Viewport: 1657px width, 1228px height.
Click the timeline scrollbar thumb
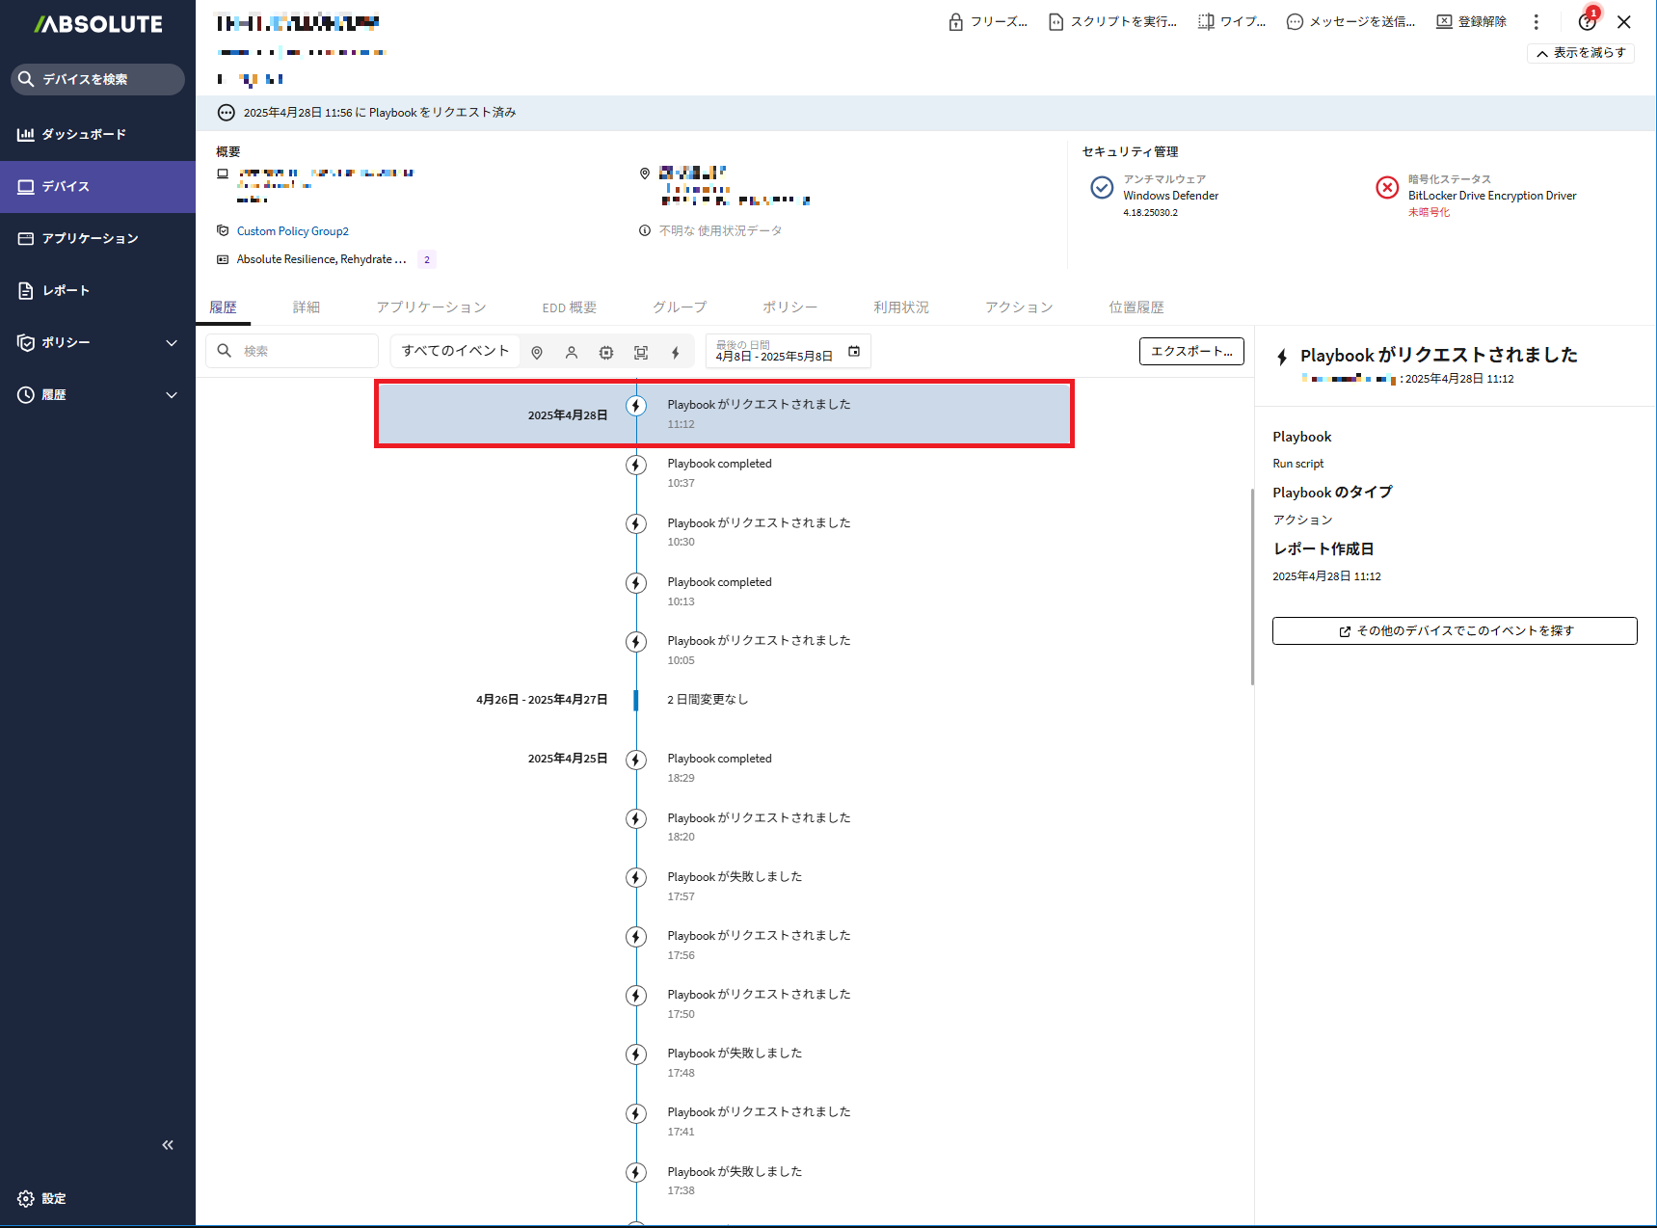[1251, 586]
